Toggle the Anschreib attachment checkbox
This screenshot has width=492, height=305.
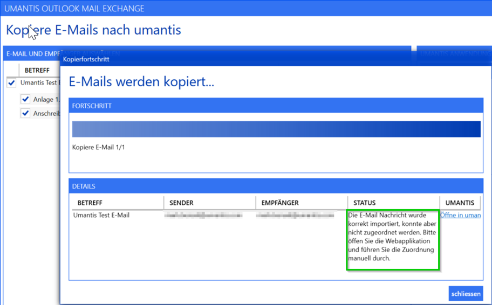25,113
